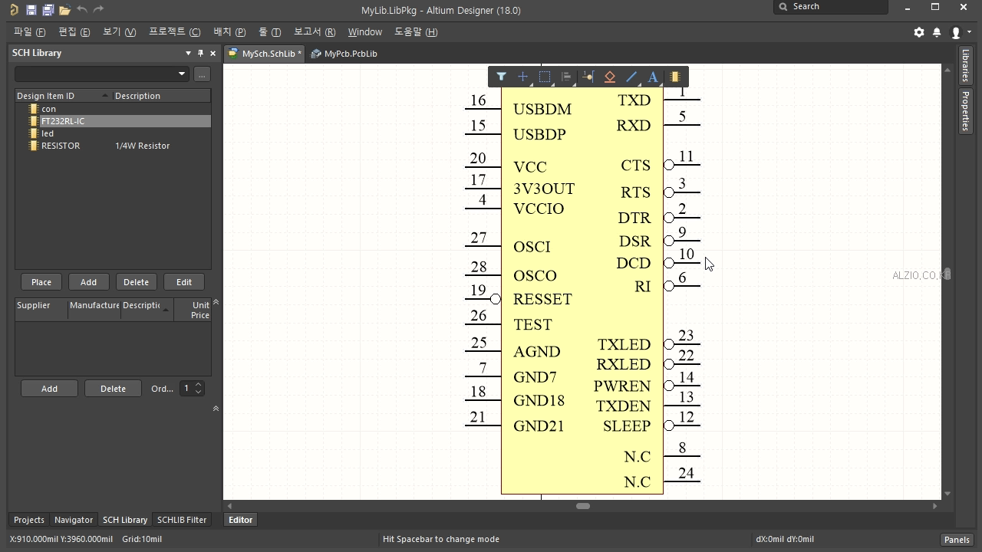982x552 pixels.
Task: Click the Altium logo icon
Action: pos(14,10)
